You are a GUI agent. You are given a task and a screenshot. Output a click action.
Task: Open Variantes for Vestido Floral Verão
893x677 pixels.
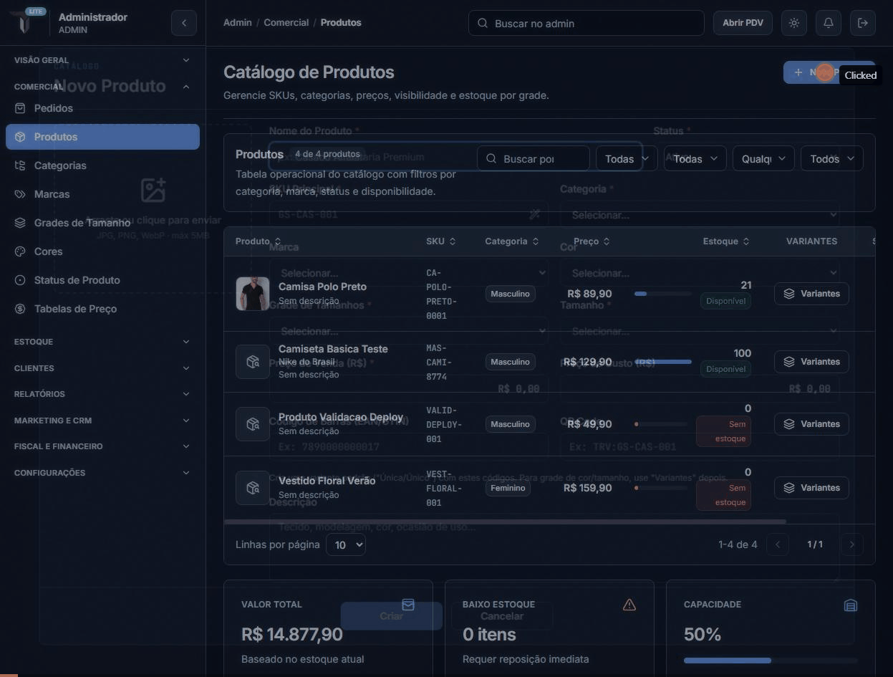tap(811, 488)
